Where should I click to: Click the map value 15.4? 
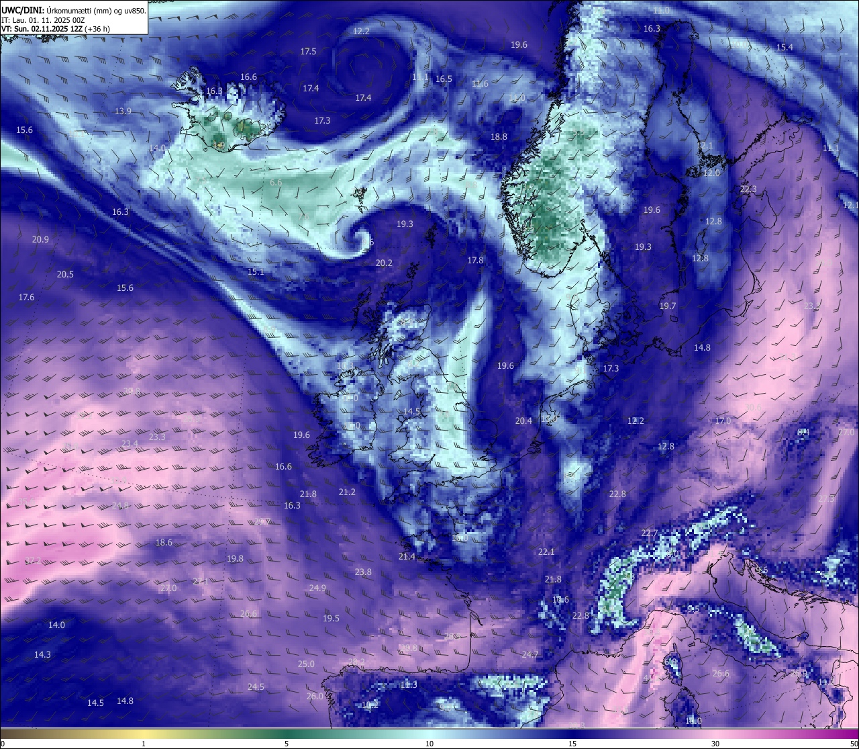point(785,48)
